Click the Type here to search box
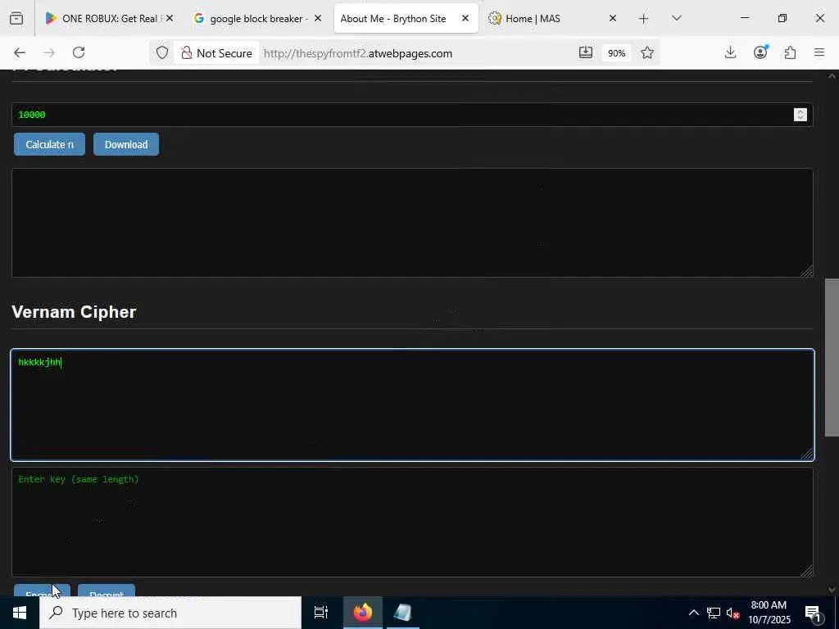The width and height of the screenshot is (839, 629). pos(170,613)
